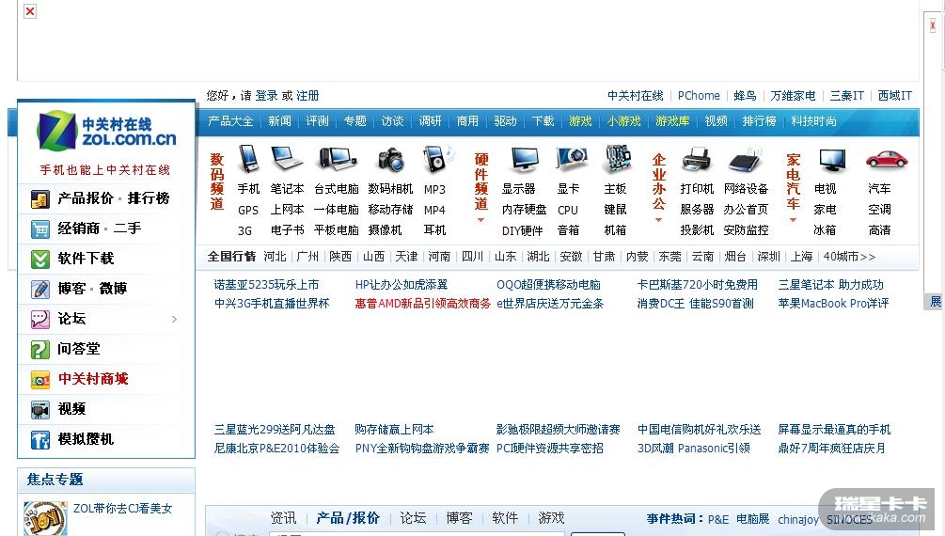Select the 笔记本 laptop icon

(x=287, y=159)
